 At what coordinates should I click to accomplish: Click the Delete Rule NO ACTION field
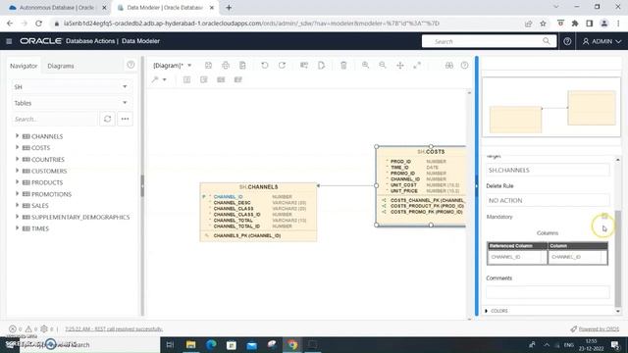pyautogui.click(x=548, y=200)
